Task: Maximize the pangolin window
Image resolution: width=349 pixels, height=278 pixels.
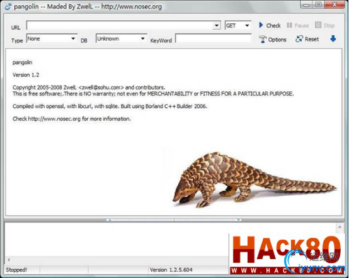Action: coord(319,4)
